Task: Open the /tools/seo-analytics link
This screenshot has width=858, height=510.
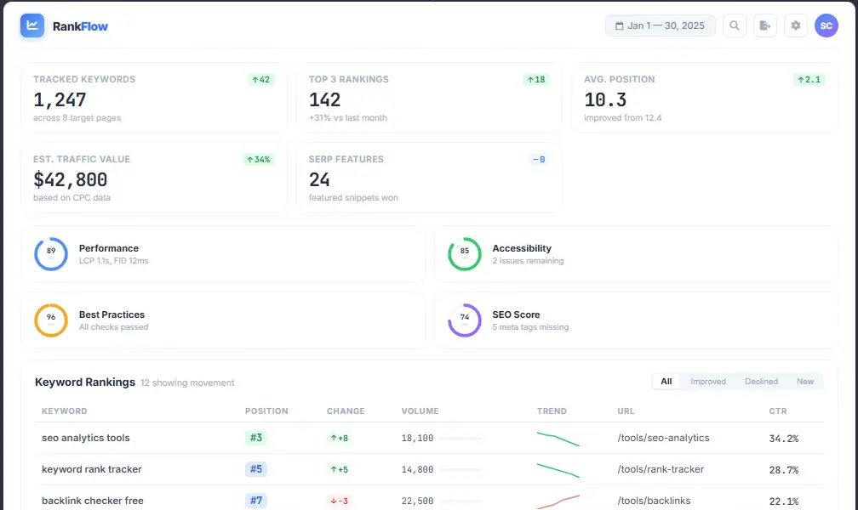Action: pos(664,438)
